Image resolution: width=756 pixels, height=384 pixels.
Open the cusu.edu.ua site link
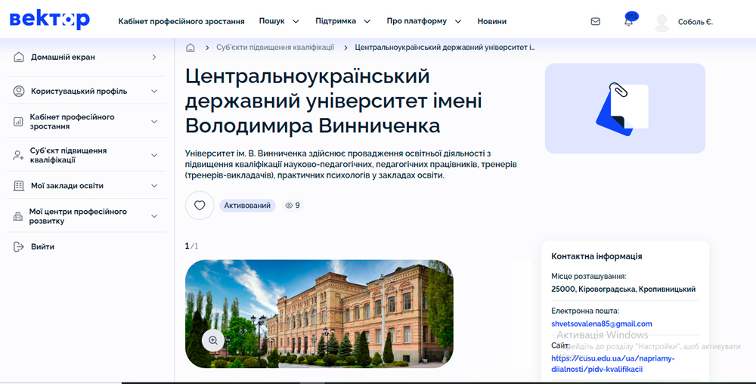coord(613,364)
